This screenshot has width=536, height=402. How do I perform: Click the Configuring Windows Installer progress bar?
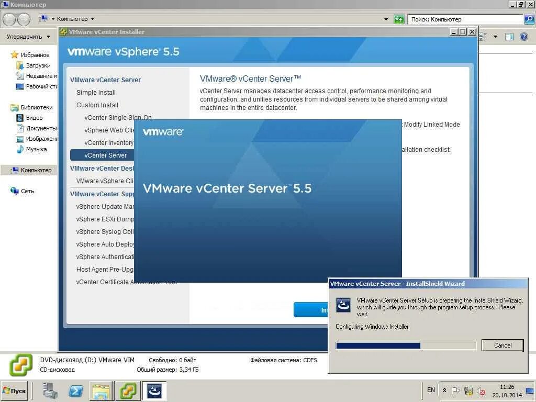406,345
